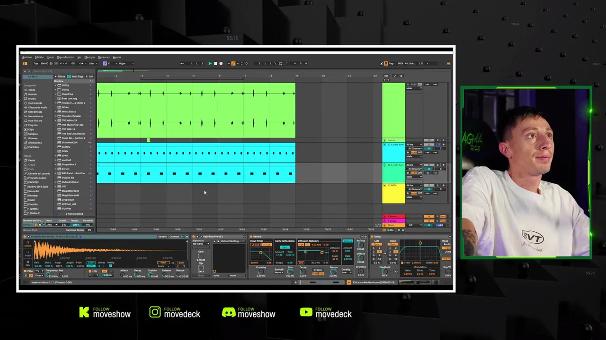This screenshot has width=606, height=340.
Task: Open the 1 Bar quantization dropdown
Action: [x=92, y=63]
